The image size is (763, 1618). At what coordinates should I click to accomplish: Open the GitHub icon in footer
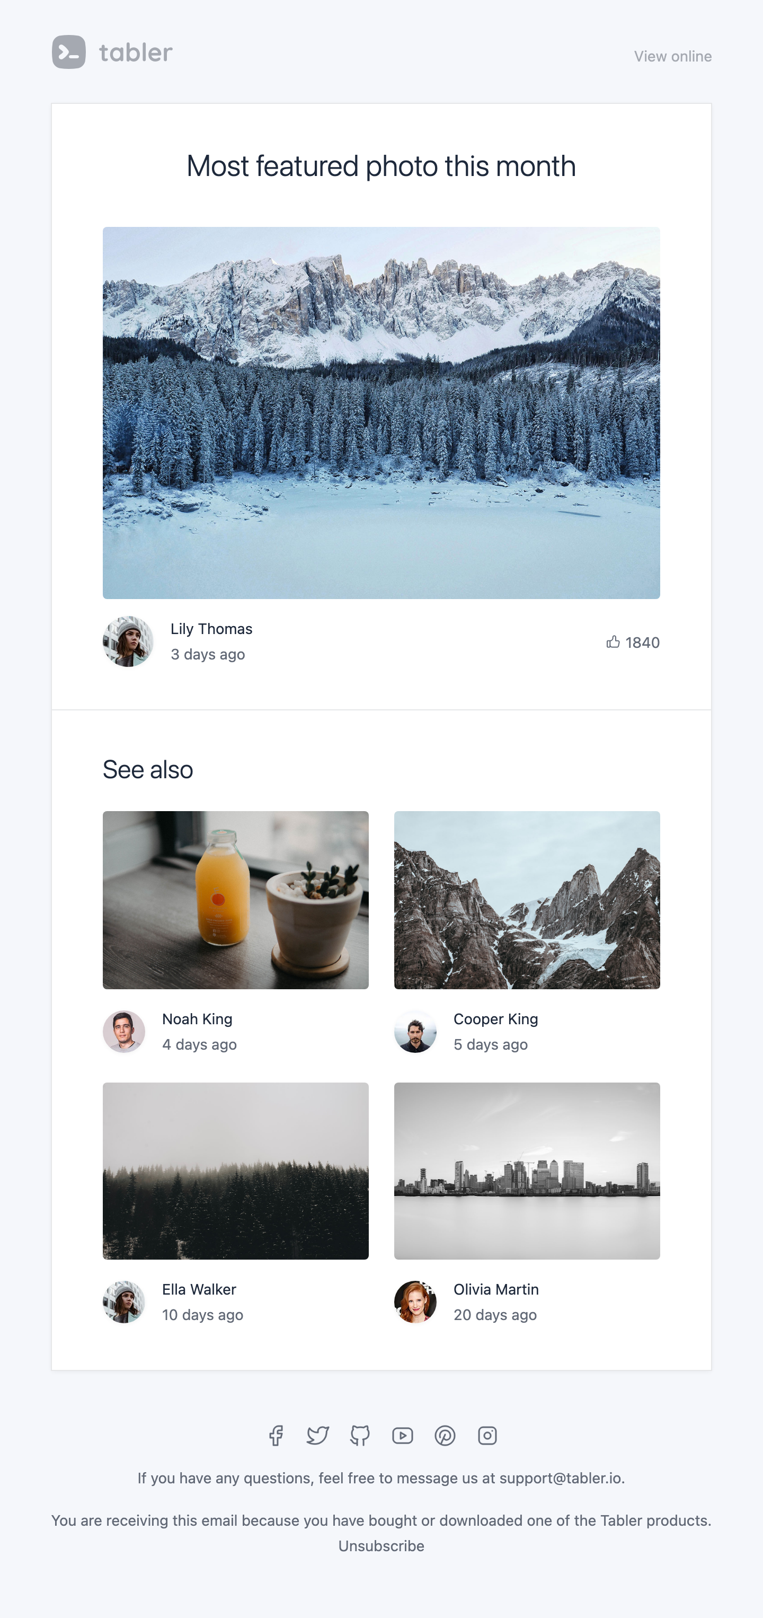[360, 1435]
